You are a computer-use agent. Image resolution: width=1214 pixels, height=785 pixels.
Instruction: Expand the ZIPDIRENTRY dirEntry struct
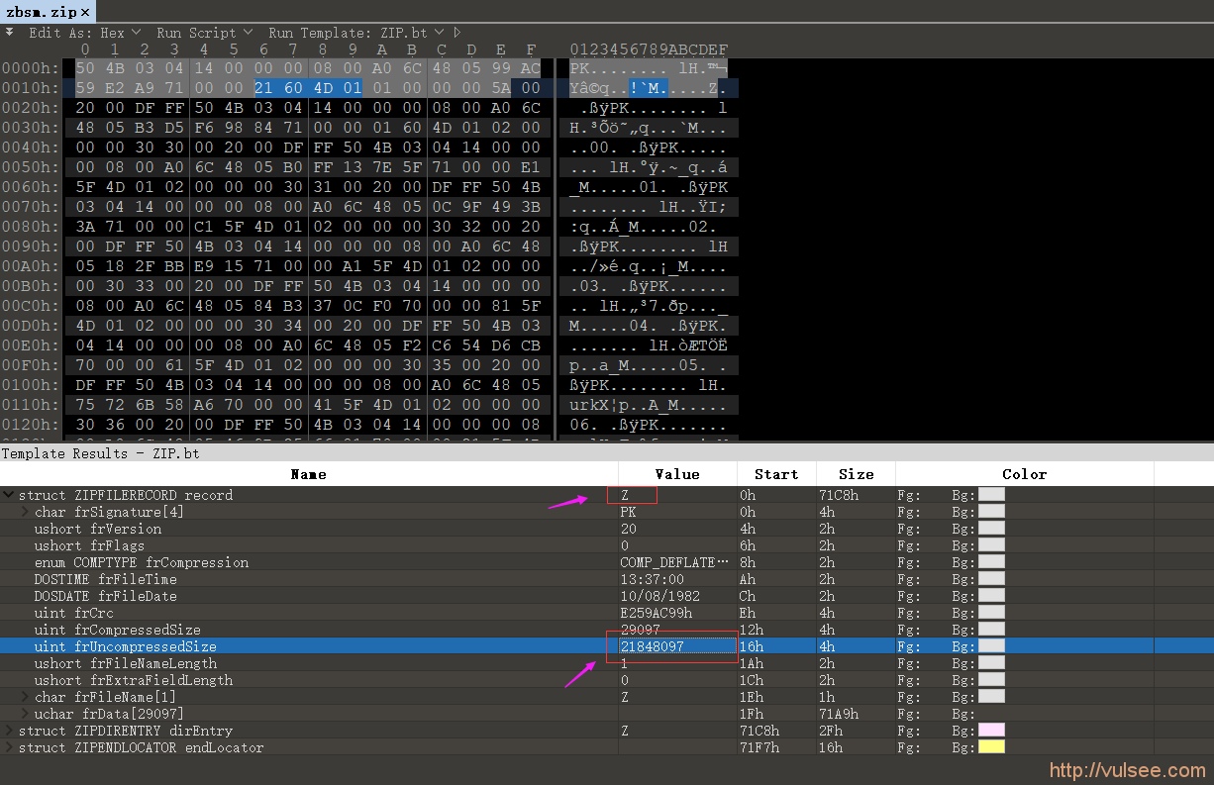click(x=8, y=731)
